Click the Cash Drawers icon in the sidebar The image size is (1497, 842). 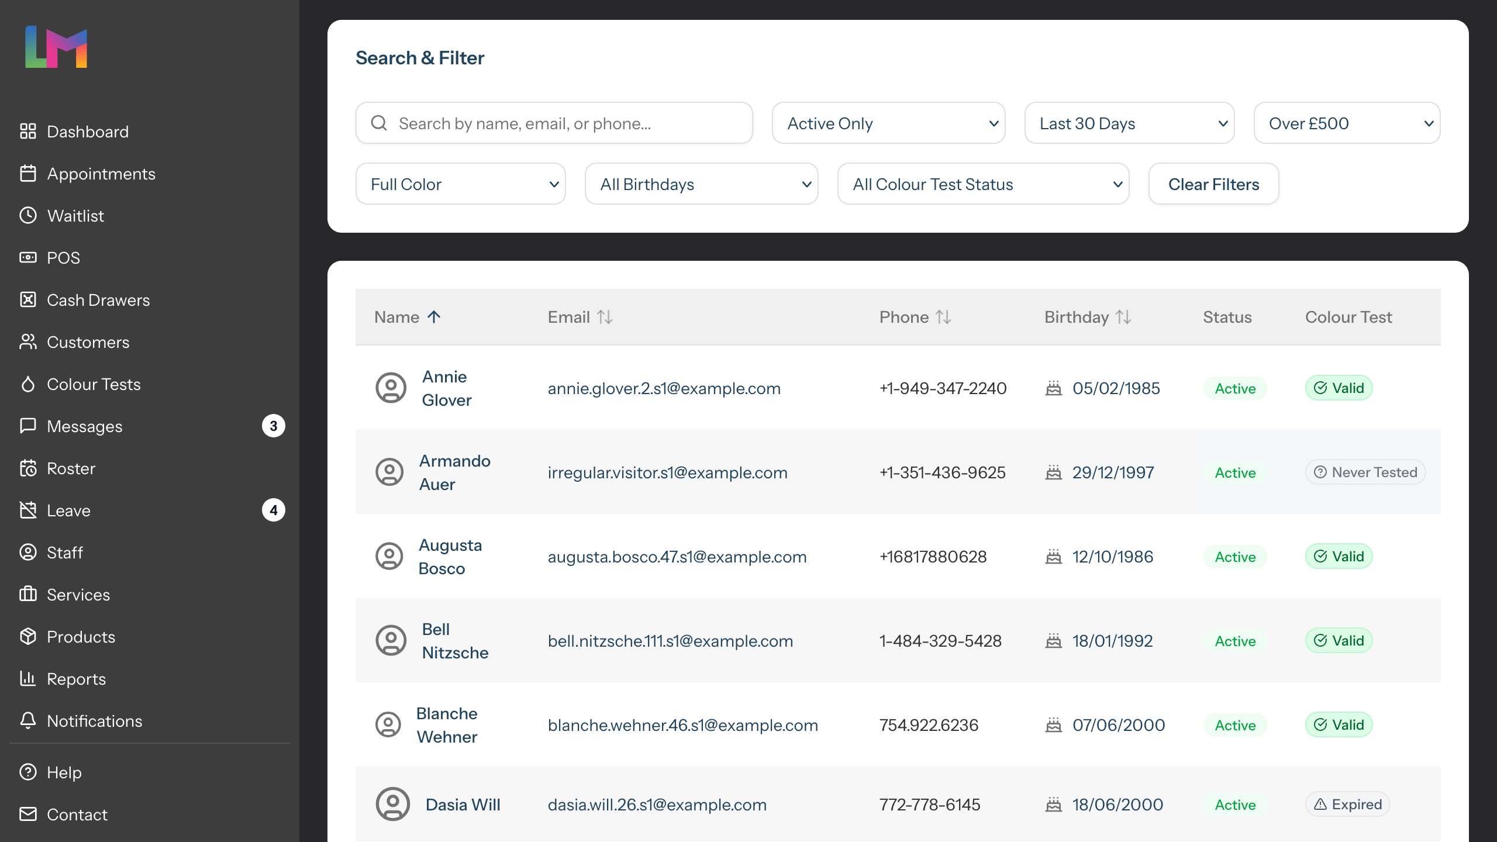click(27, 300)
